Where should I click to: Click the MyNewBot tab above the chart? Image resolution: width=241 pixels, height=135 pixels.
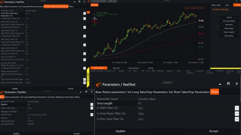click(94, 5)
